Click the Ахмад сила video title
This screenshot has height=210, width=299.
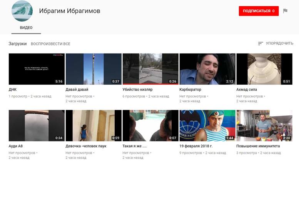coord(247,89)
